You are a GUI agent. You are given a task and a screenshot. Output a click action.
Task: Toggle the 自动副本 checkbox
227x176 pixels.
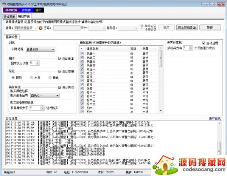tap(60, 59)
